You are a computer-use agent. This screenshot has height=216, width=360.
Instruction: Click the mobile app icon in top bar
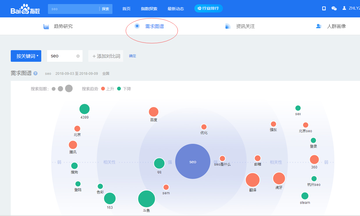tap(323, 8)
